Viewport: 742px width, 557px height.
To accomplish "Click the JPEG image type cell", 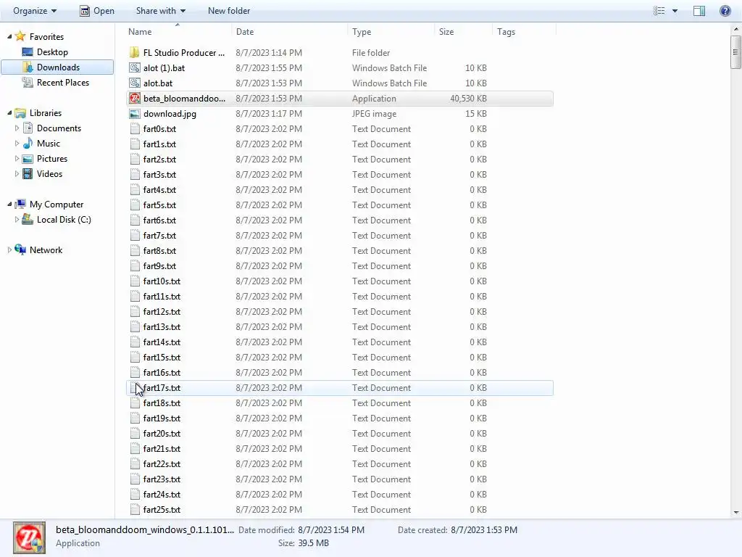I will (x=374, y=114).
